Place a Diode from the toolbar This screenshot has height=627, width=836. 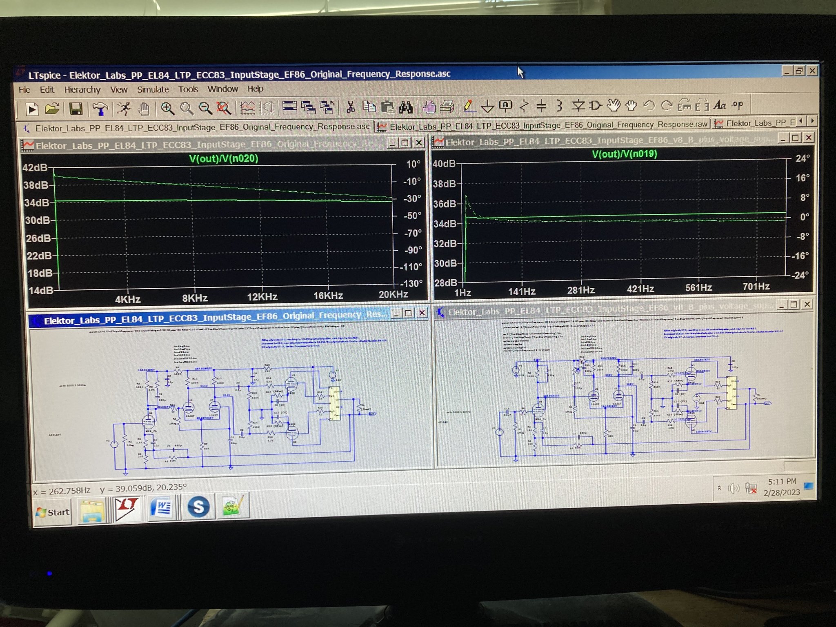(x=578, y=106)
